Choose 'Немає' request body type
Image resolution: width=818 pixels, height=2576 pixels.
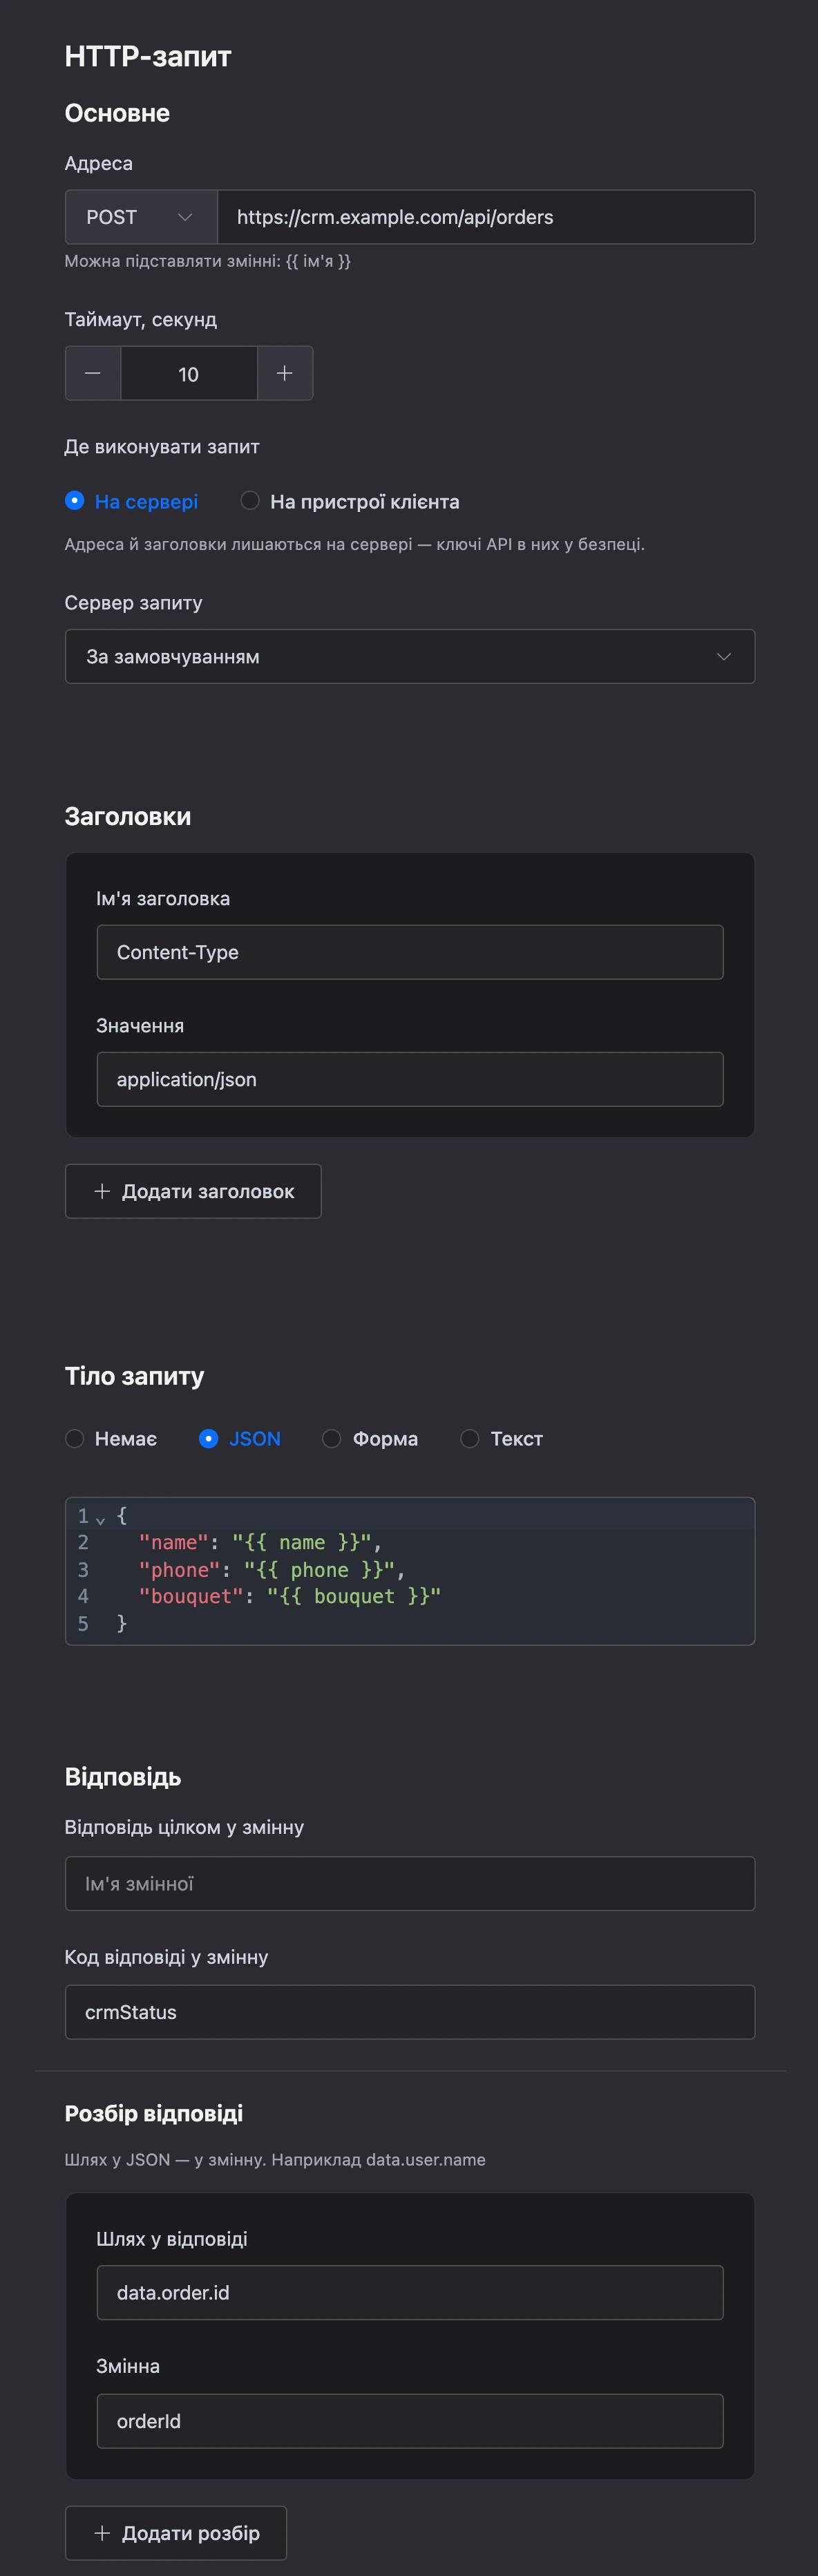(111, 1438)
